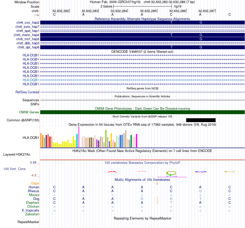Open the PhyloP Basewise Conservation title
The image size is (245, 228).
pos(142,163)
